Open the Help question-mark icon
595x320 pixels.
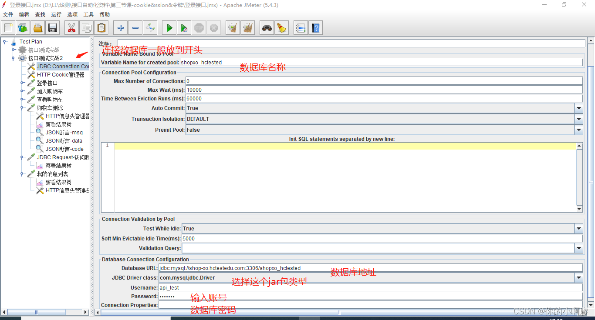tap(316, 28)
